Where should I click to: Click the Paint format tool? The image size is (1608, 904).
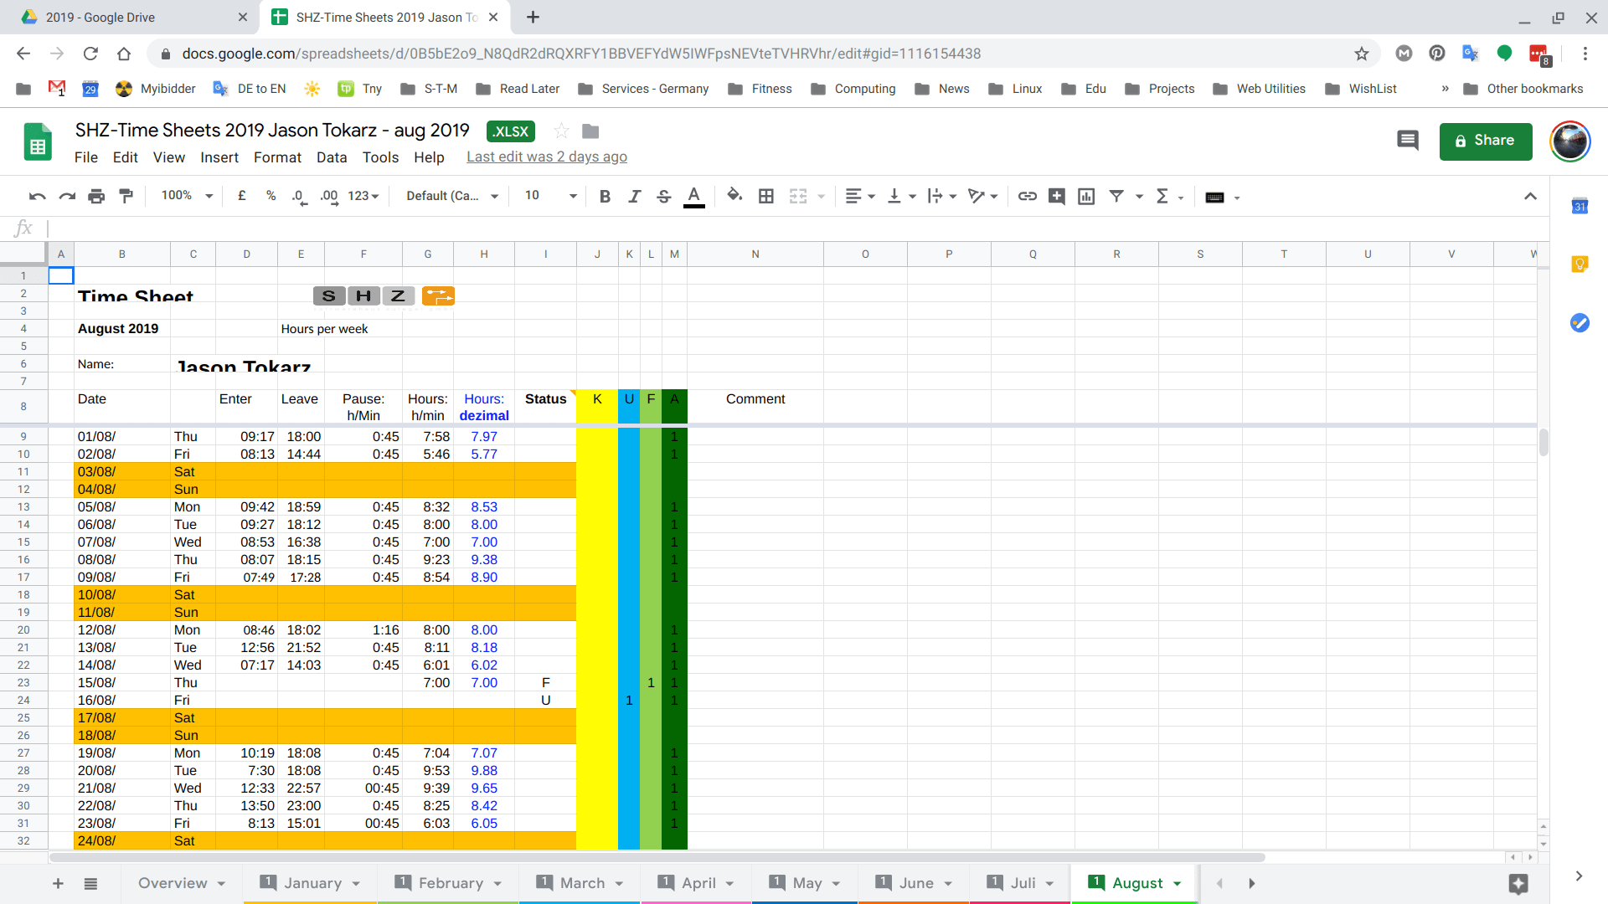126,196
